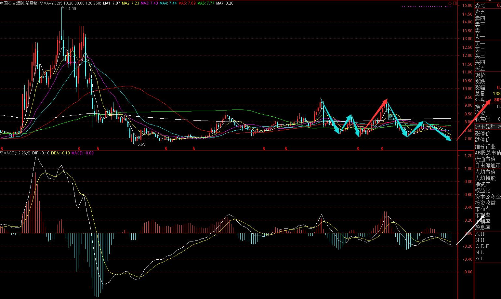Click the 涨跌 label
Image resolution: width=501 pixels, height=299 pixels.
(480, 82)
